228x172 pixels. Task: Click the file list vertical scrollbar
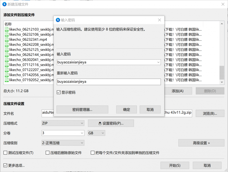222,72
